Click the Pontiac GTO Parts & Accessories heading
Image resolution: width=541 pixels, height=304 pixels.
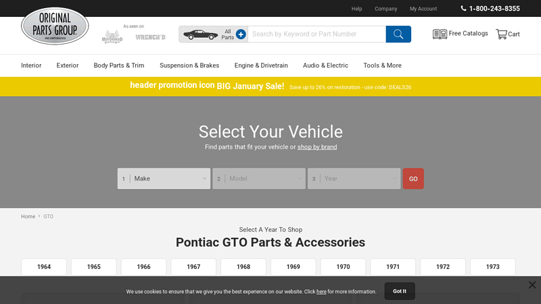[x=270, y=243]
